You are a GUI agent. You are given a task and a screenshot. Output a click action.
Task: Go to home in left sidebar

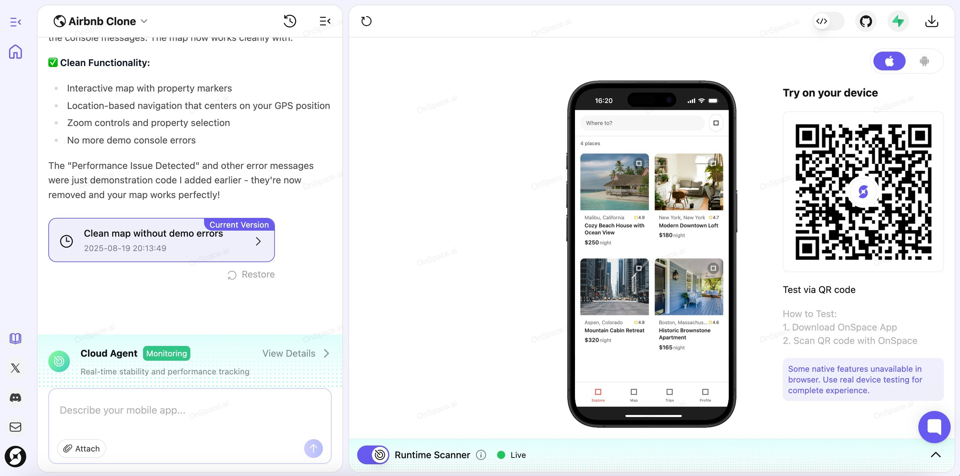tap(15, 52)
